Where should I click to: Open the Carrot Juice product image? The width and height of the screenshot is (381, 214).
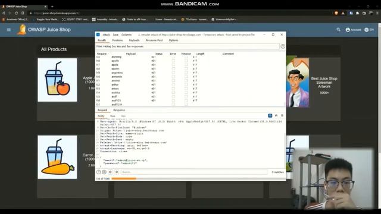(x=57, y=157)
